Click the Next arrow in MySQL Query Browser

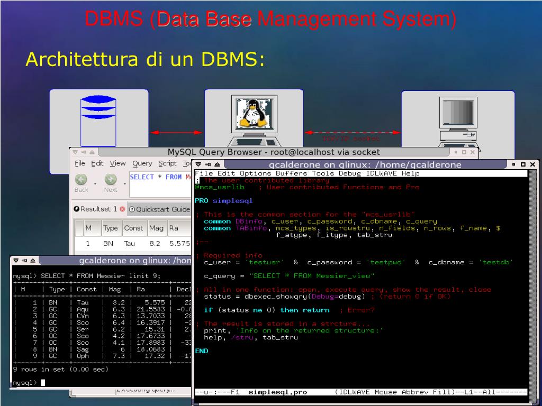pyautogui.click(x=111, y=179)
